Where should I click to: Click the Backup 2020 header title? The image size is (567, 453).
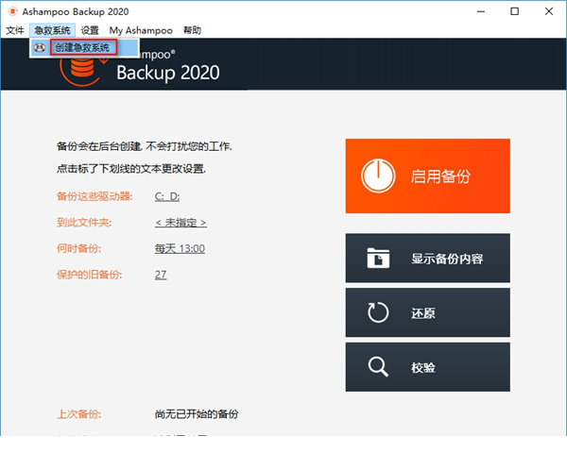click(x=168, y=73)
